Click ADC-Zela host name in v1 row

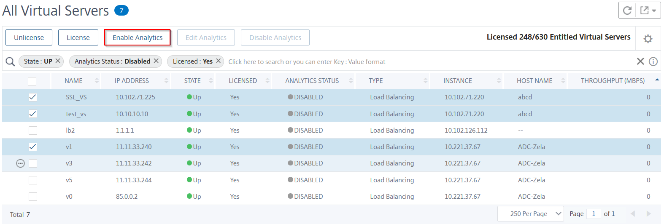[x=532, y=147]
